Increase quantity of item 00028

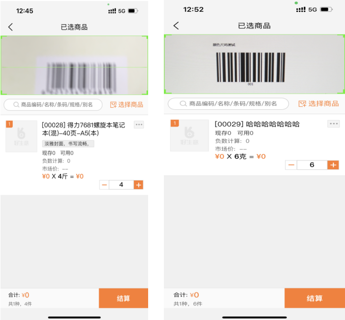tap(139, 185)
